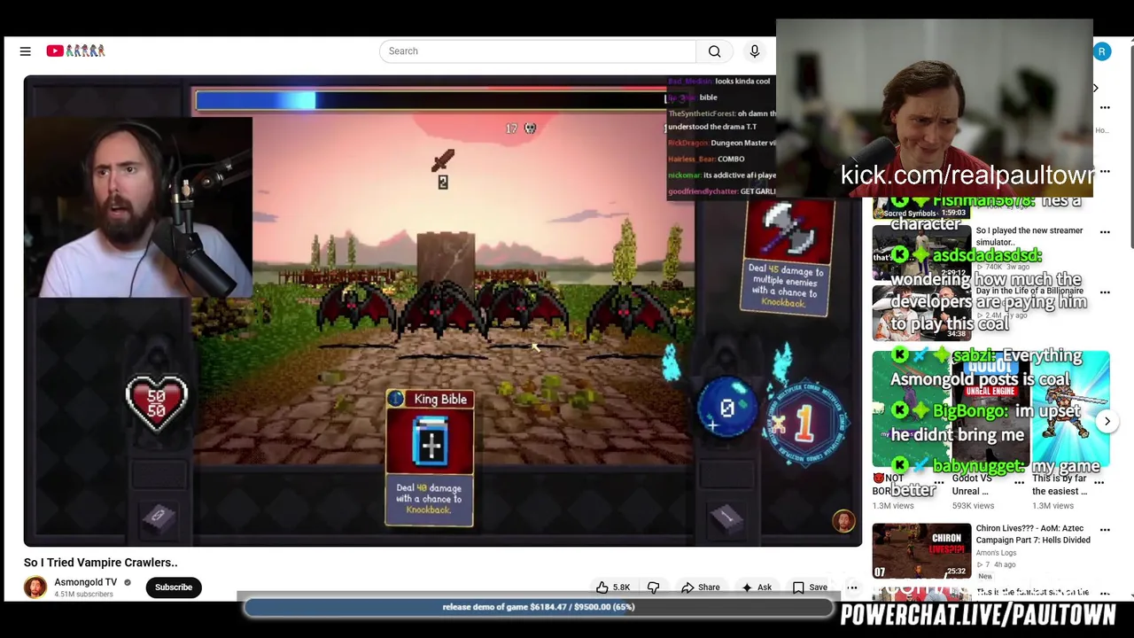1134x638 pixels.
Task: Like the video with 5.8K thumbs up
Action: coord(613,587)
